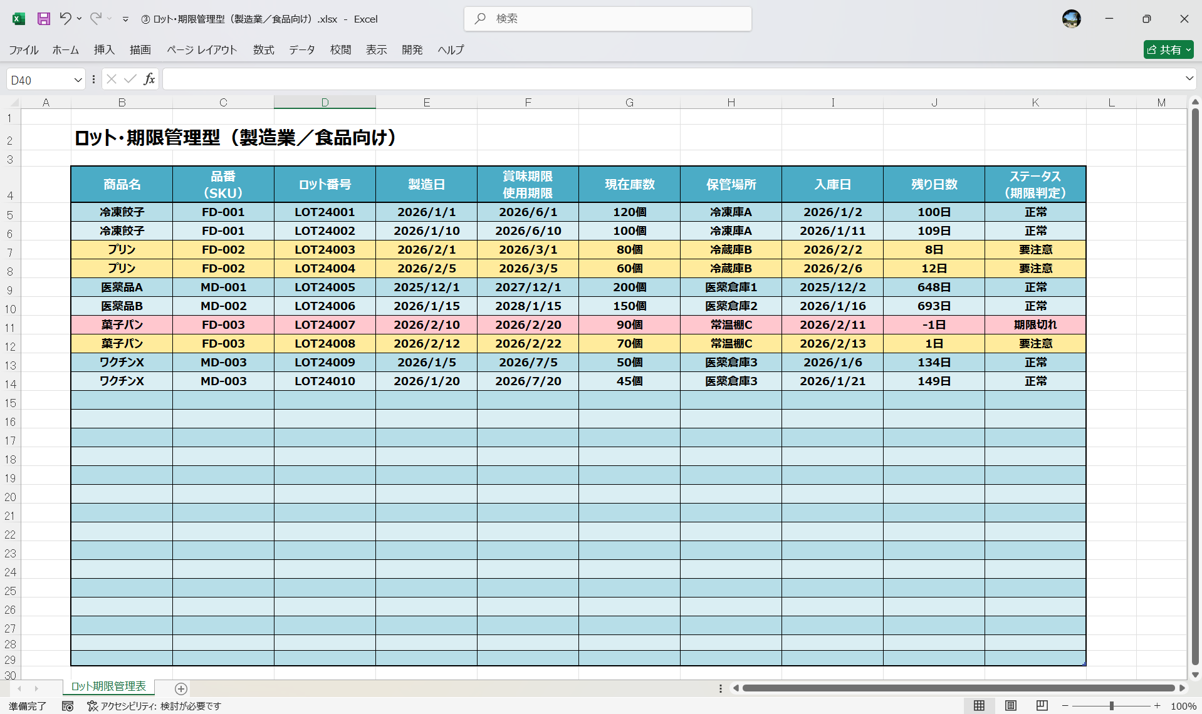The height and width of the screenshot is (714, 1202).
Task: Click the macro record icon in status bar
Action: point(67,706)
